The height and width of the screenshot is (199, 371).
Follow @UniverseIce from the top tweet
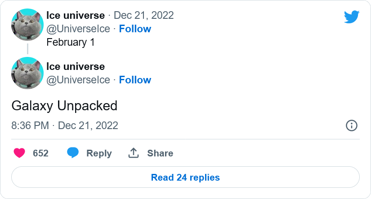click(135, 29)
